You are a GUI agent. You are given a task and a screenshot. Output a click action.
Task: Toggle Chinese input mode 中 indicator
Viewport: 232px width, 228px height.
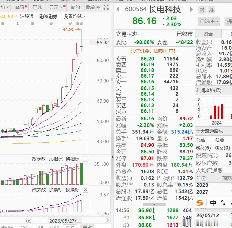(x=213, y=203)
